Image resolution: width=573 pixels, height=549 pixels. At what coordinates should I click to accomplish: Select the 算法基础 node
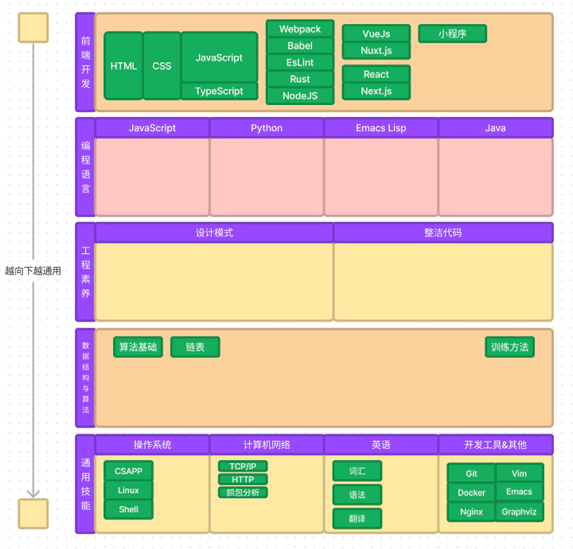(x=138, y=347)
